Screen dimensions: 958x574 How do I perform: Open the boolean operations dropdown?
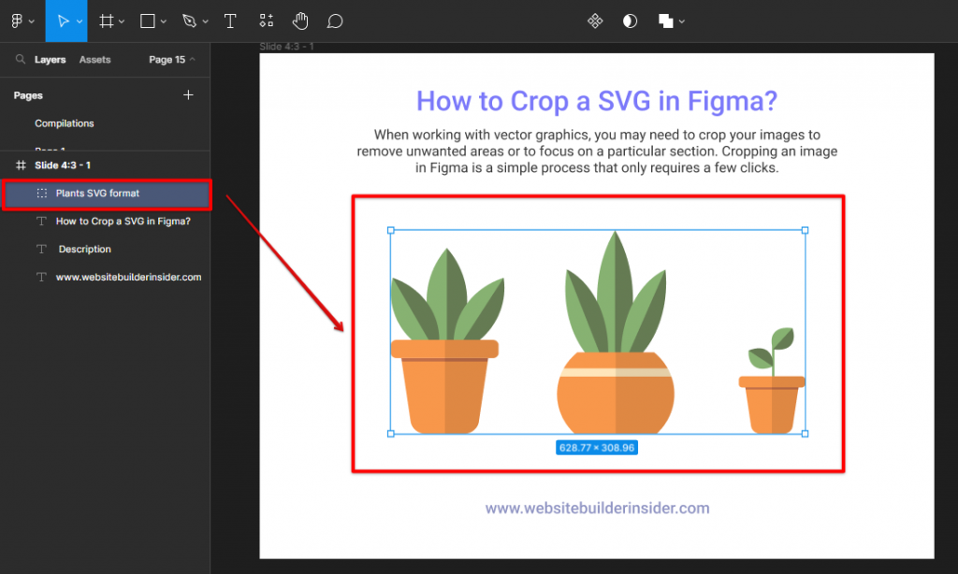pyautogui.click(x=681, y=21)
